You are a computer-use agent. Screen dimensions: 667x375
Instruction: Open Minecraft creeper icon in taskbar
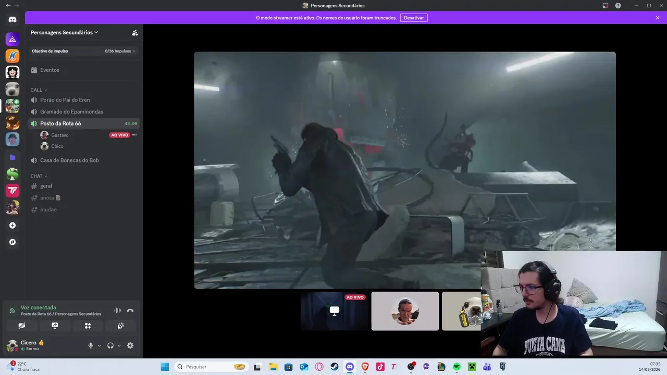coord(472,367)
